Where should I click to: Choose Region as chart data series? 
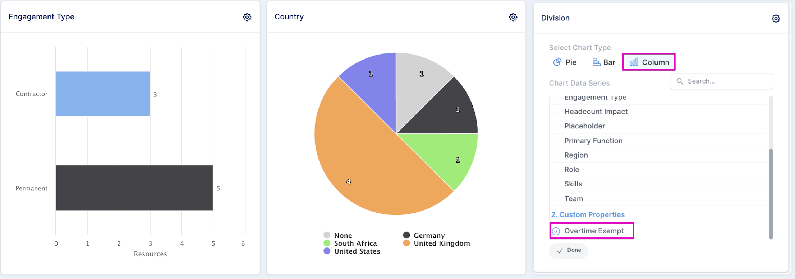576,155
